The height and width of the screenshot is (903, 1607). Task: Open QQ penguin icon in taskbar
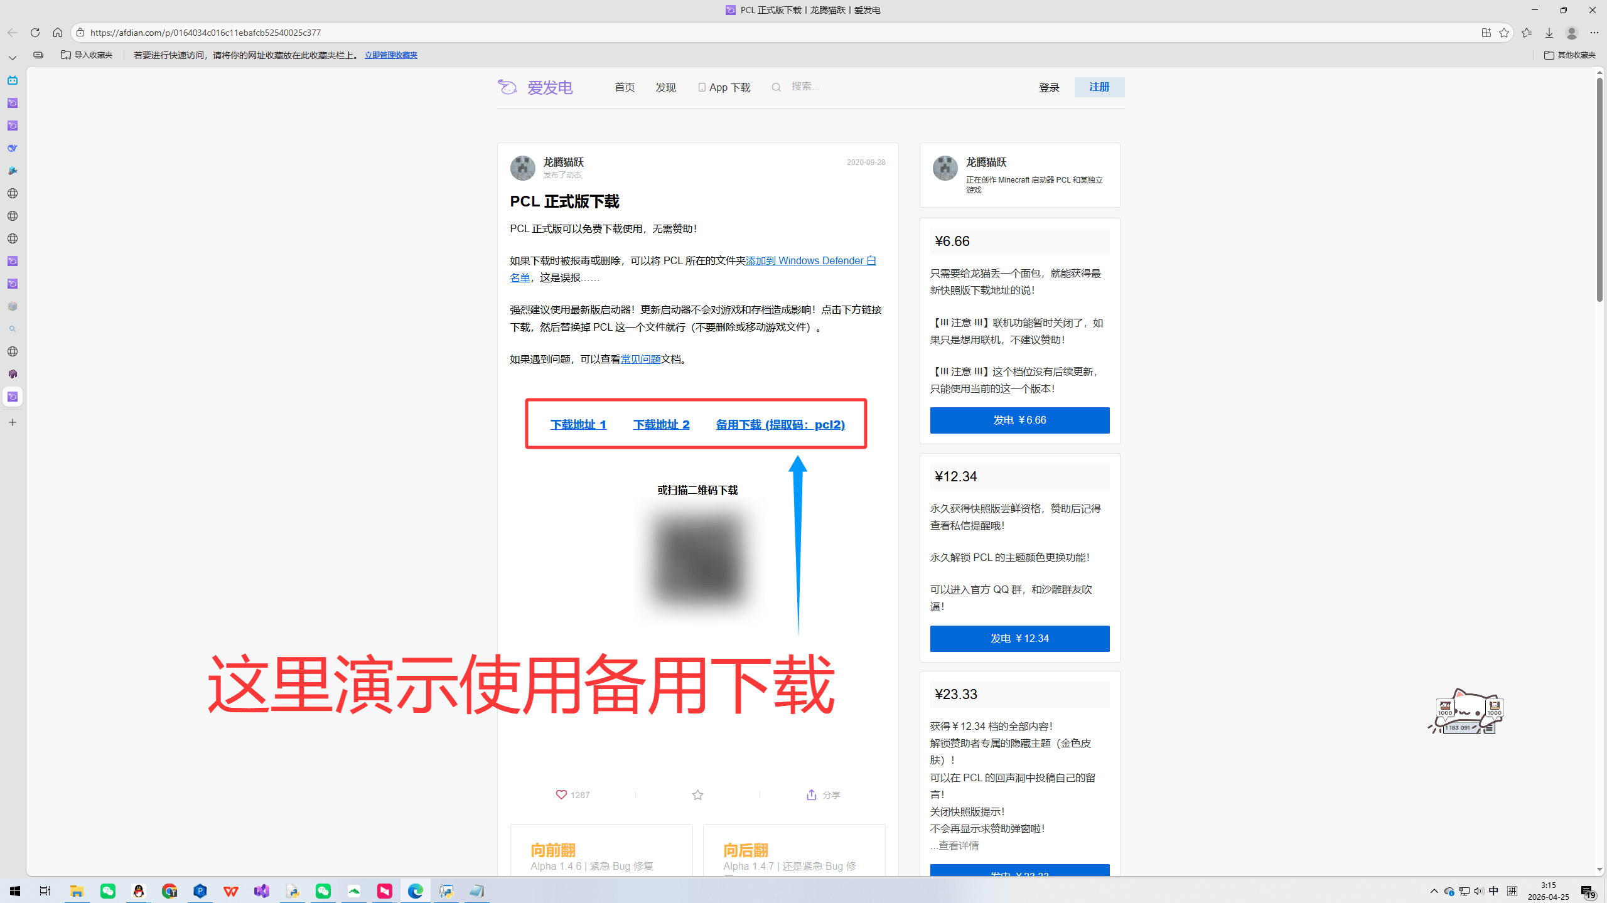tap(139, 891)
